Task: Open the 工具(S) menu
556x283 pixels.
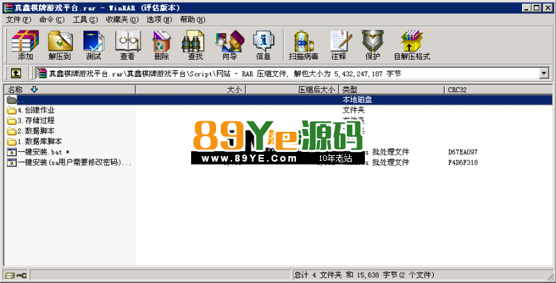Action: click(x=85, y=19)
